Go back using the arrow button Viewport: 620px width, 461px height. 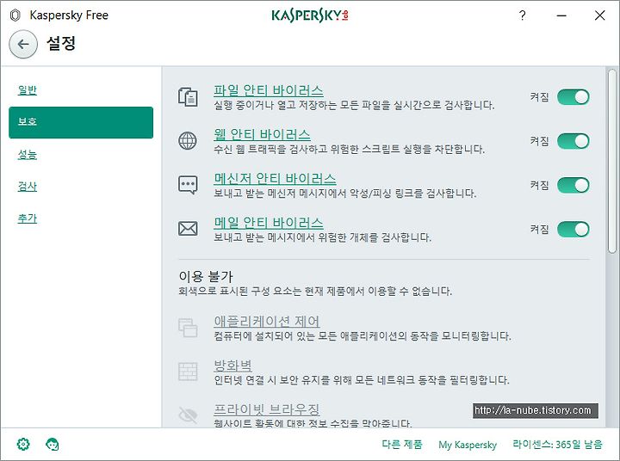(23, 44)
